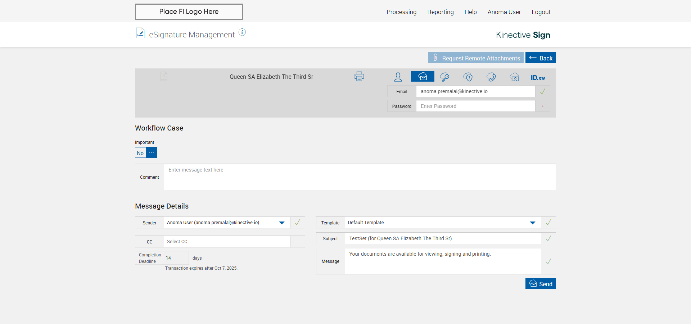The image size is (691, 324).
Task: Select the cloud ID card authentication icon
Action: click(515, 77)
